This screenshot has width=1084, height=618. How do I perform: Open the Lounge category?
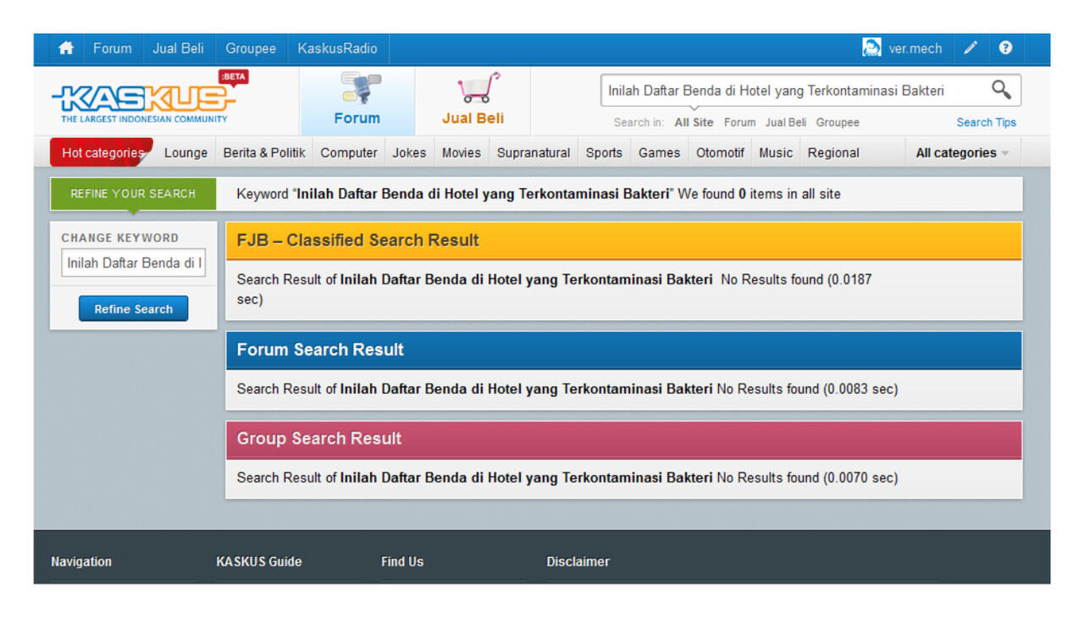[x=185, y=153]
